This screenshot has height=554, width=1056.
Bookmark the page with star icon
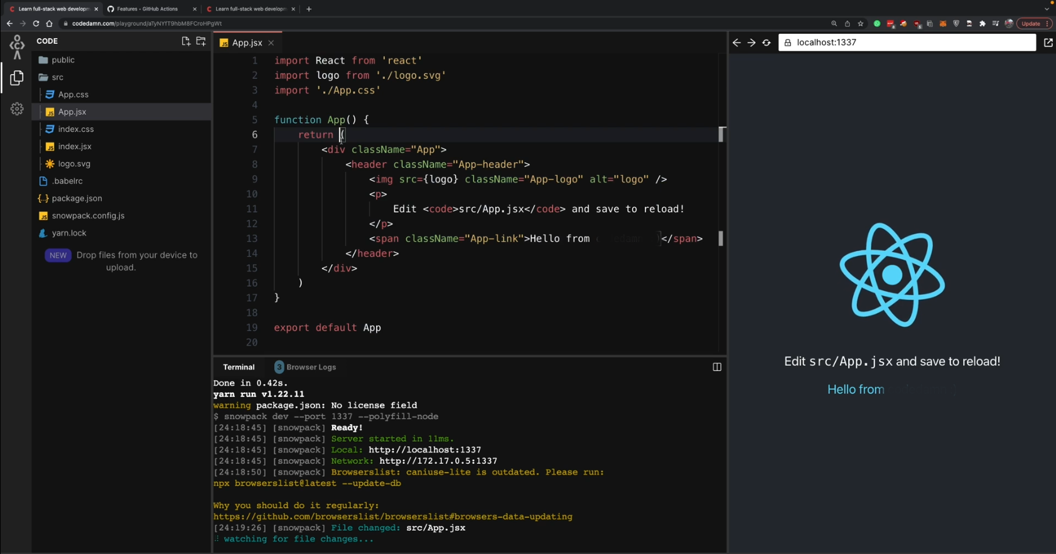coord(861,24)
